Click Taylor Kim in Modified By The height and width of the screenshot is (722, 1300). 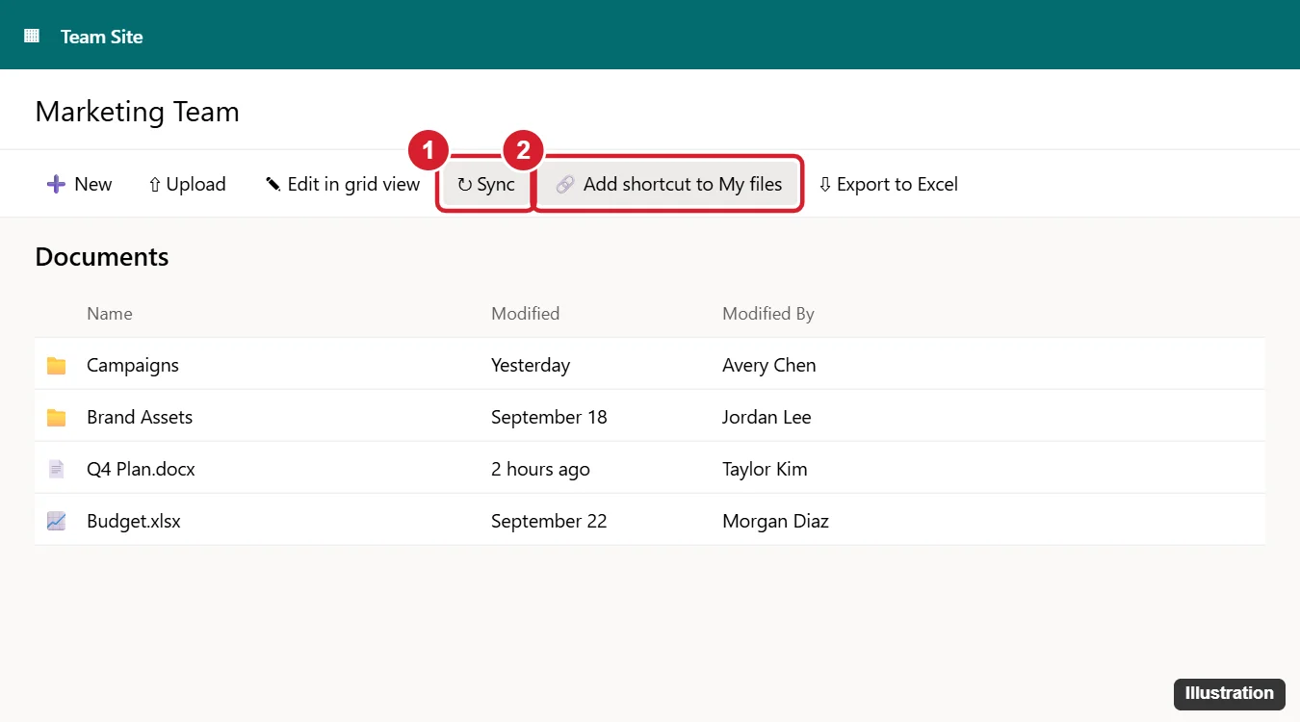(765, 470)
